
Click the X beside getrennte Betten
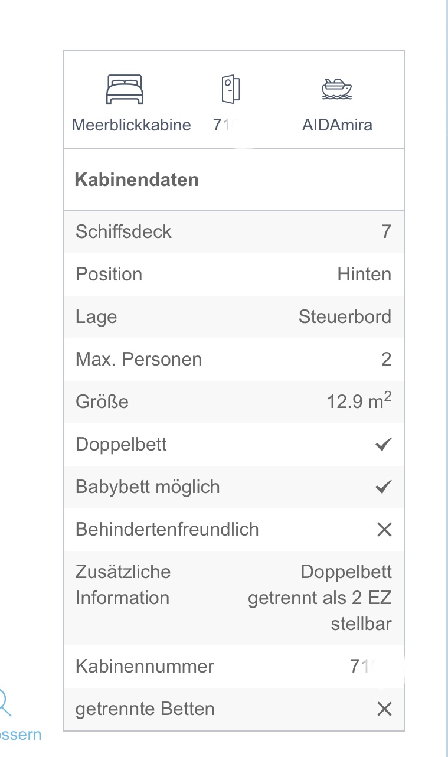384,709
